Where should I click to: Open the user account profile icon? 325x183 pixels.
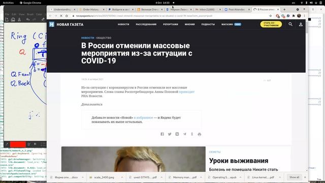click(x=301, y=24)
